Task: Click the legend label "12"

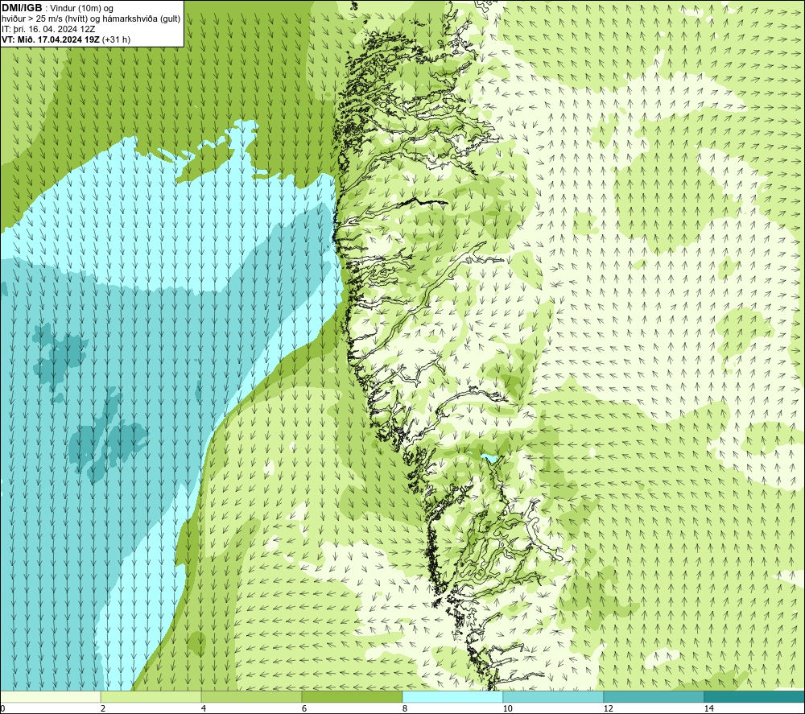Action: [x=608, y=709]
